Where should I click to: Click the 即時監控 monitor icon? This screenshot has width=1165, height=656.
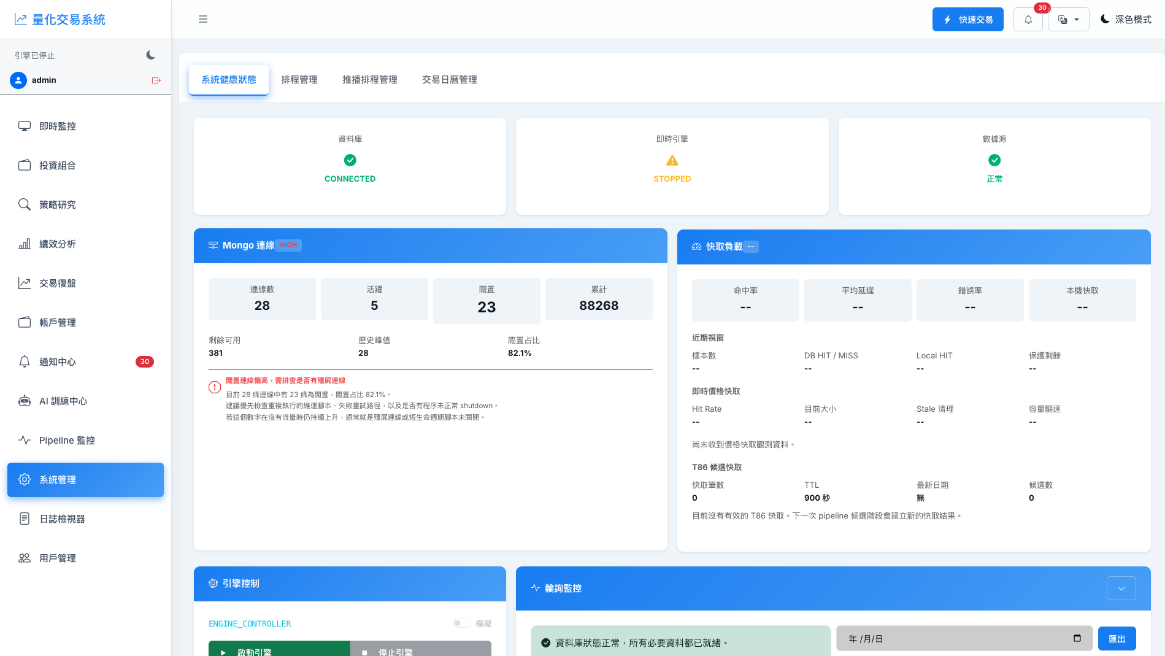coord(25,126)
